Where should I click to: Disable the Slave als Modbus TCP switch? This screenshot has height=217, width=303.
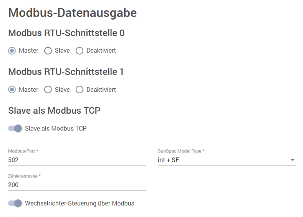pos(15,128)
